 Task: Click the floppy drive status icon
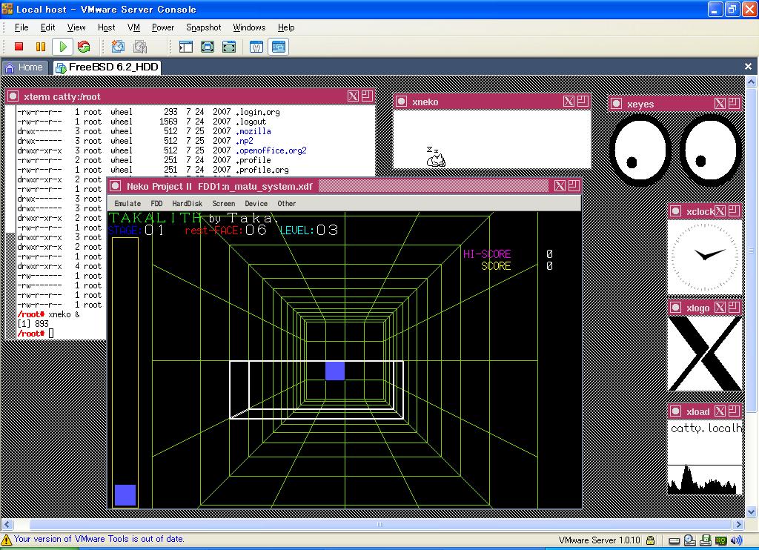(706, 540)
